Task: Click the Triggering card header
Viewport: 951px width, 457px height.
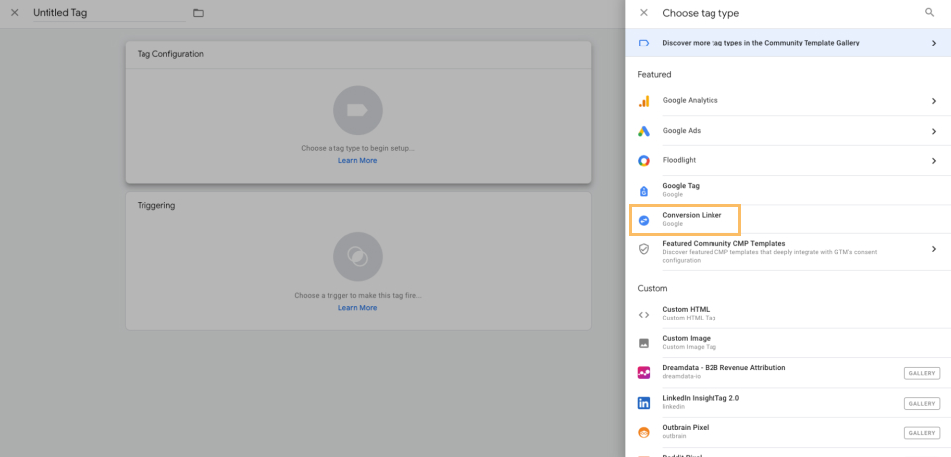Action: click(x=156, y=206)
